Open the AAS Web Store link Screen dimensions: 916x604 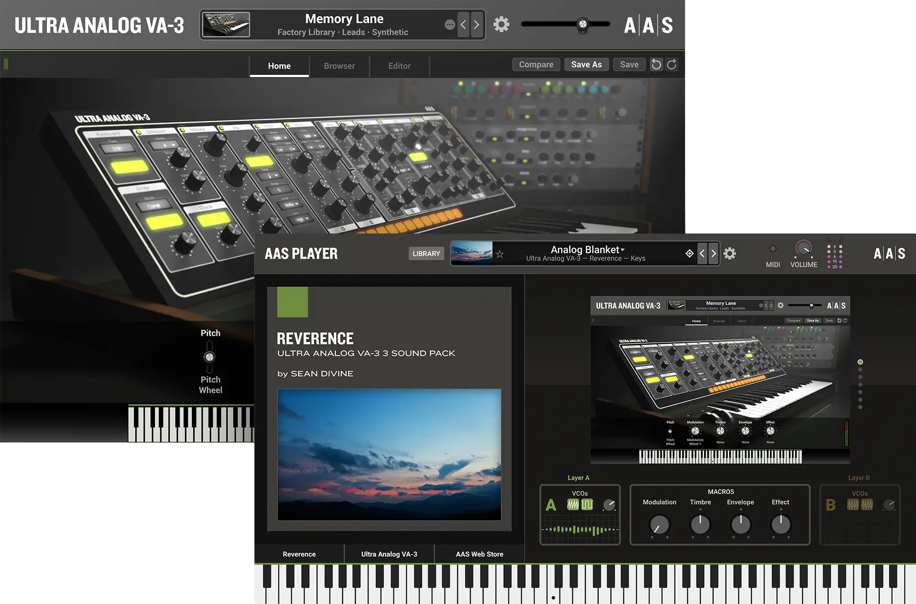click(480, 554)
